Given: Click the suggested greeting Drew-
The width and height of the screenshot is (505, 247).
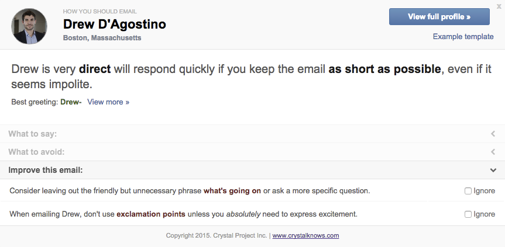Looking at the screenshot, I should 71,102.
